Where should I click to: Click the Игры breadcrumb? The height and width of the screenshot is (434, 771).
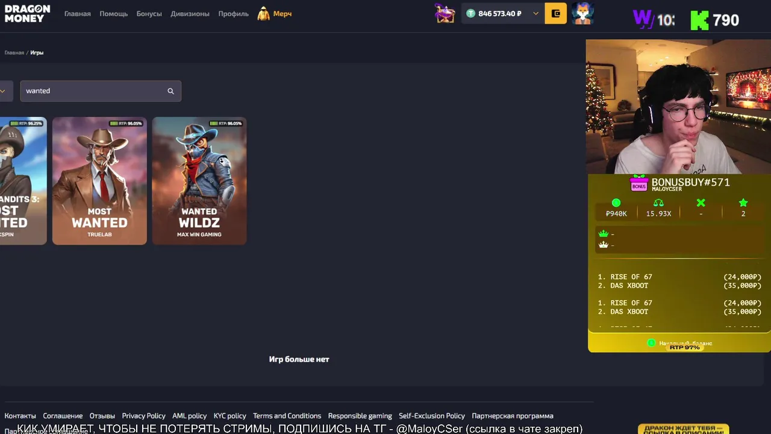(x=37, y=52)
